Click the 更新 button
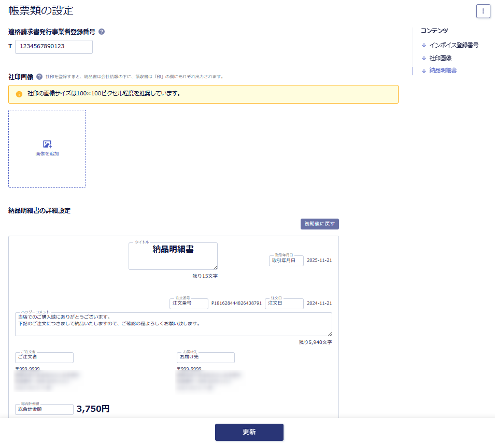This screenshot has height=446, width=495. [x=249, y=432]
